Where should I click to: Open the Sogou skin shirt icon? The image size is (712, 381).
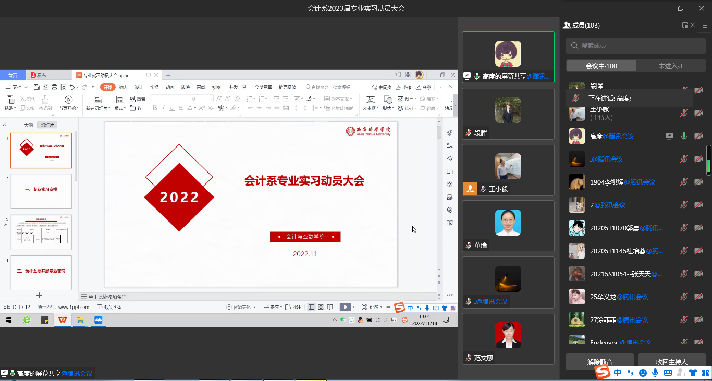(693, 373)
